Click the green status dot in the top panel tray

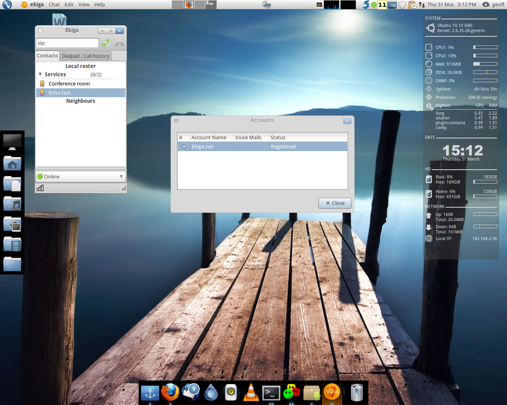374,5
